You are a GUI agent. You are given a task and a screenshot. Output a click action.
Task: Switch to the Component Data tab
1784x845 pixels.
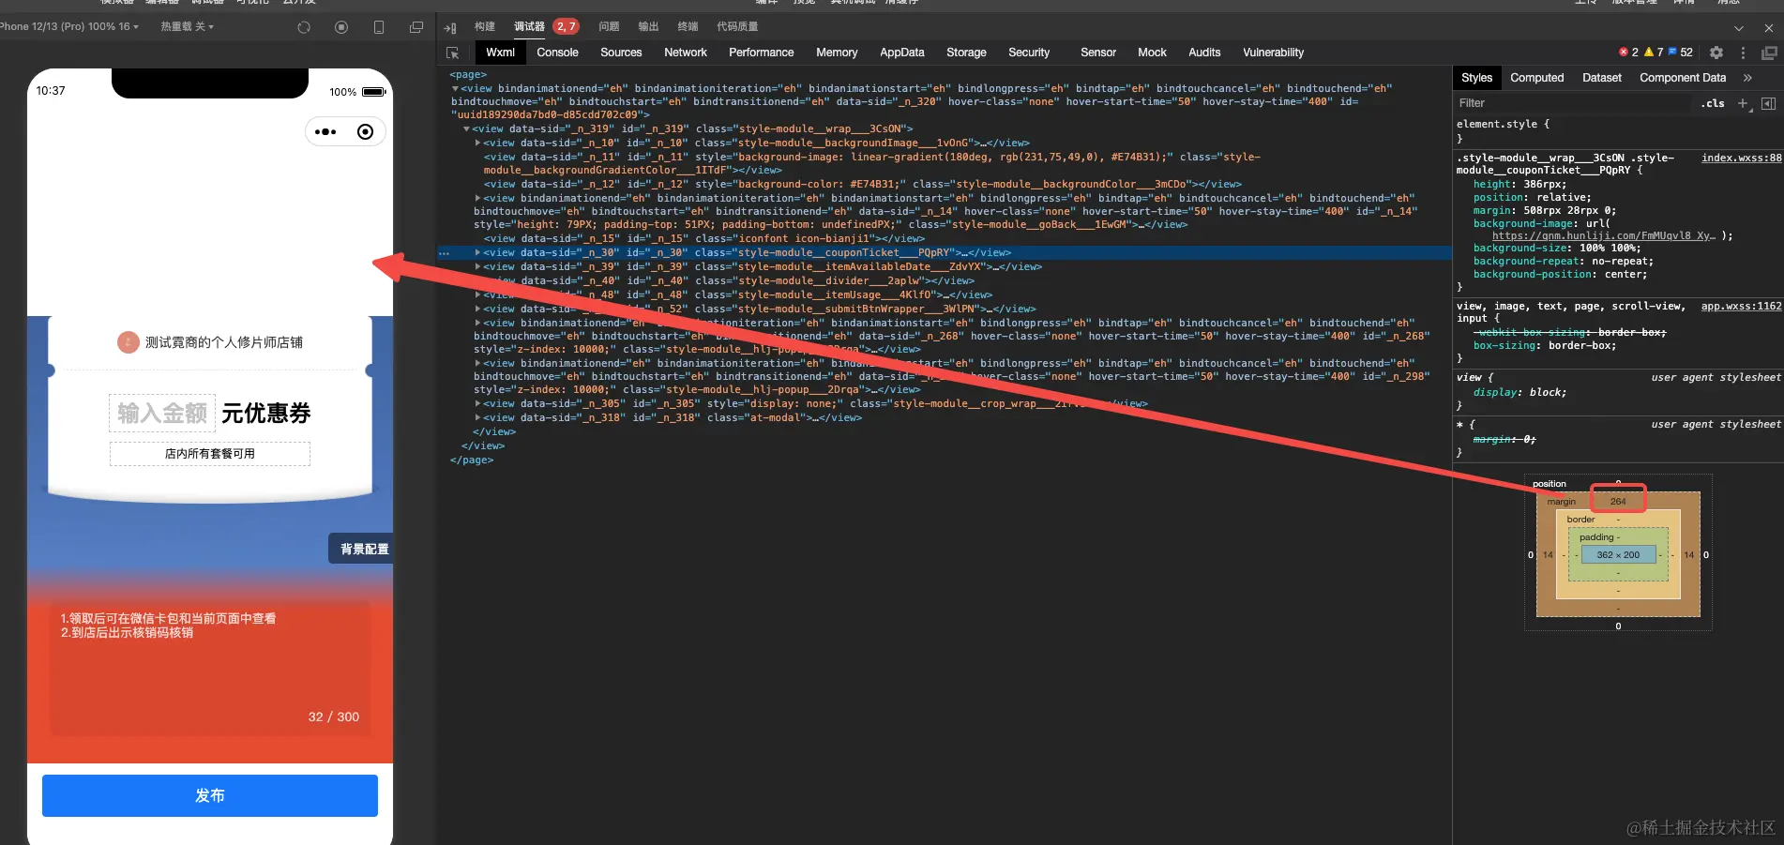(1682, 78)
